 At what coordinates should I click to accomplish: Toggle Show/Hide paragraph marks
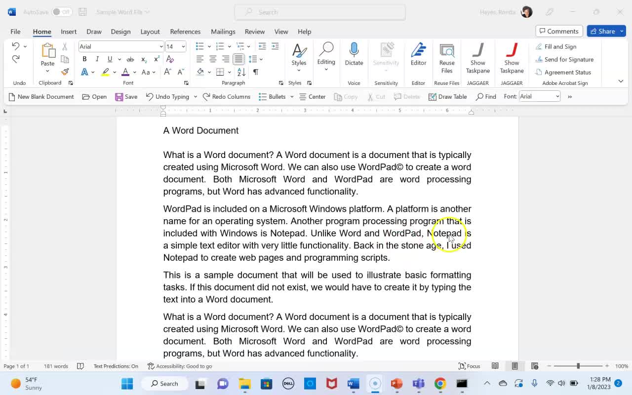pyautogui.click(x=256, y=72)
